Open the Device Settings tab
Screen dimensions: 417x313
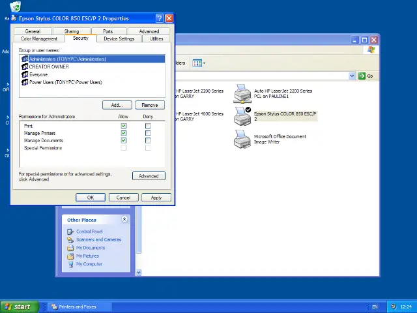click(119, 38)
